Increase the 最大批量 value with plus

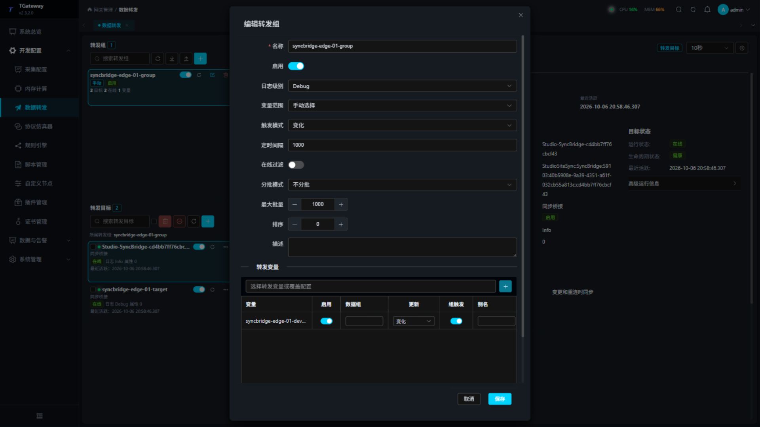click(x=341, y=204)
